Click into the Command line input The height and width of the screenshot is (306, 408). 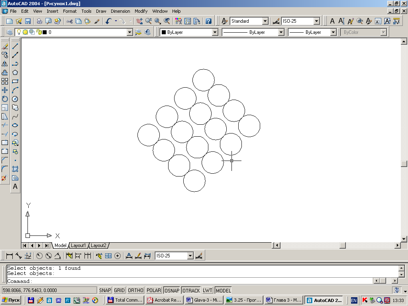pos(190,281)
